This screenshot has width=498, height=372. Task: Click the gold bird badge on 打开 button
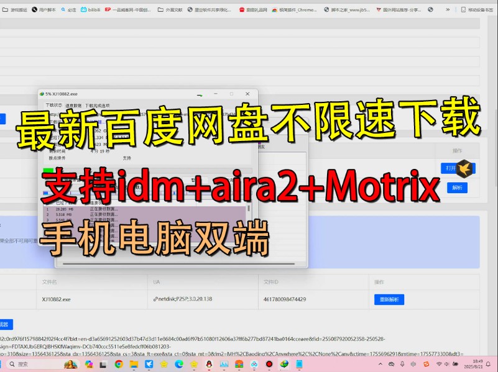point(464,168)
